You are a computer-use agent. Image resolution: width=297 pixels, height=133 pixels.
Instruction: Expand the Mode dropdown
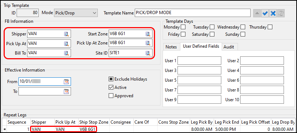point(76,13)
